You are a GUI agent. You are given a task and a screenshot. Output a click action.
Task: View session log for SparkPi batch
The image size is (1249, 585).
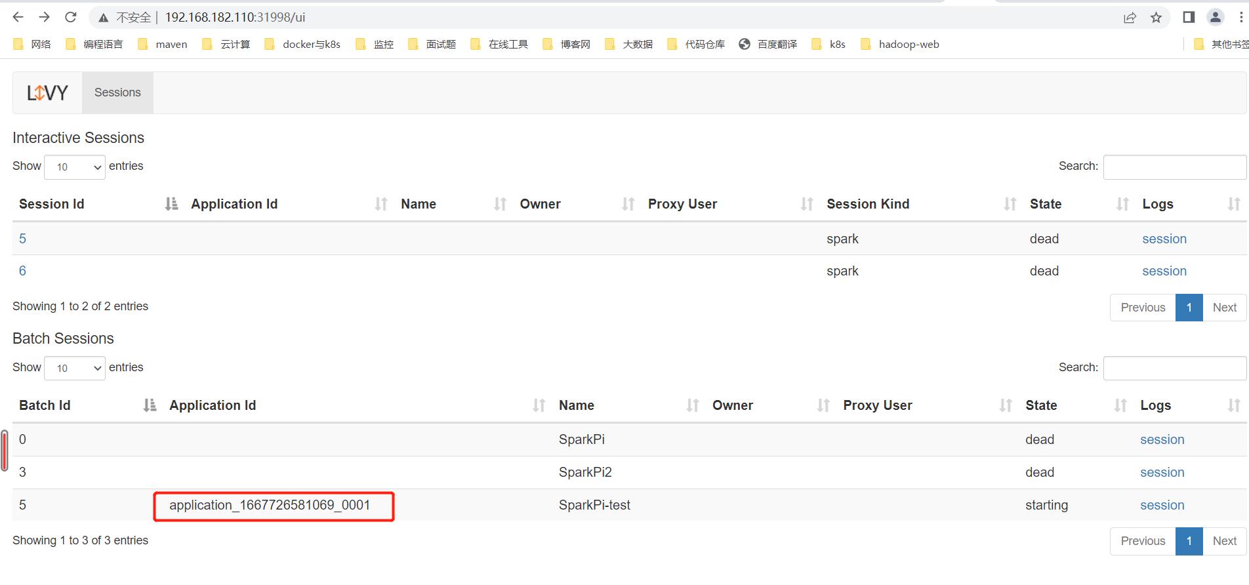point(1162,439)
